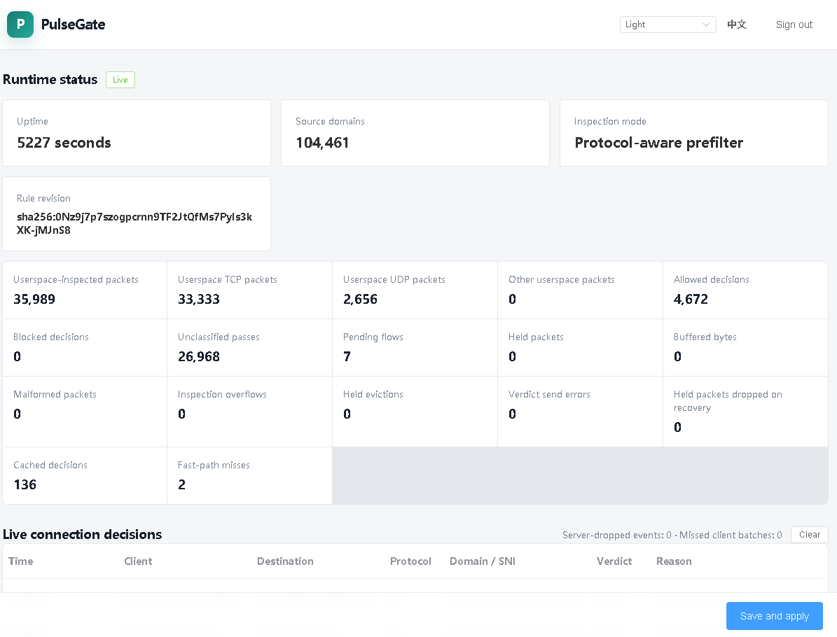Select Userspace UDP packets value 2,656

click(x=360, y=300)
